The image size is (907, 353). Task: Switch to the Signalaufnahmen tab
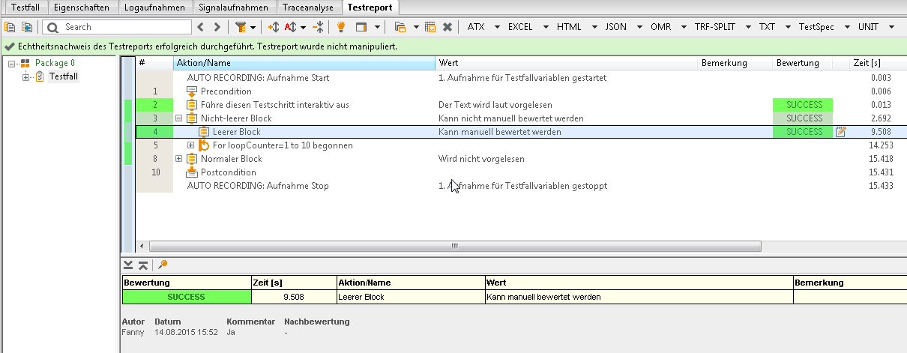233,7
